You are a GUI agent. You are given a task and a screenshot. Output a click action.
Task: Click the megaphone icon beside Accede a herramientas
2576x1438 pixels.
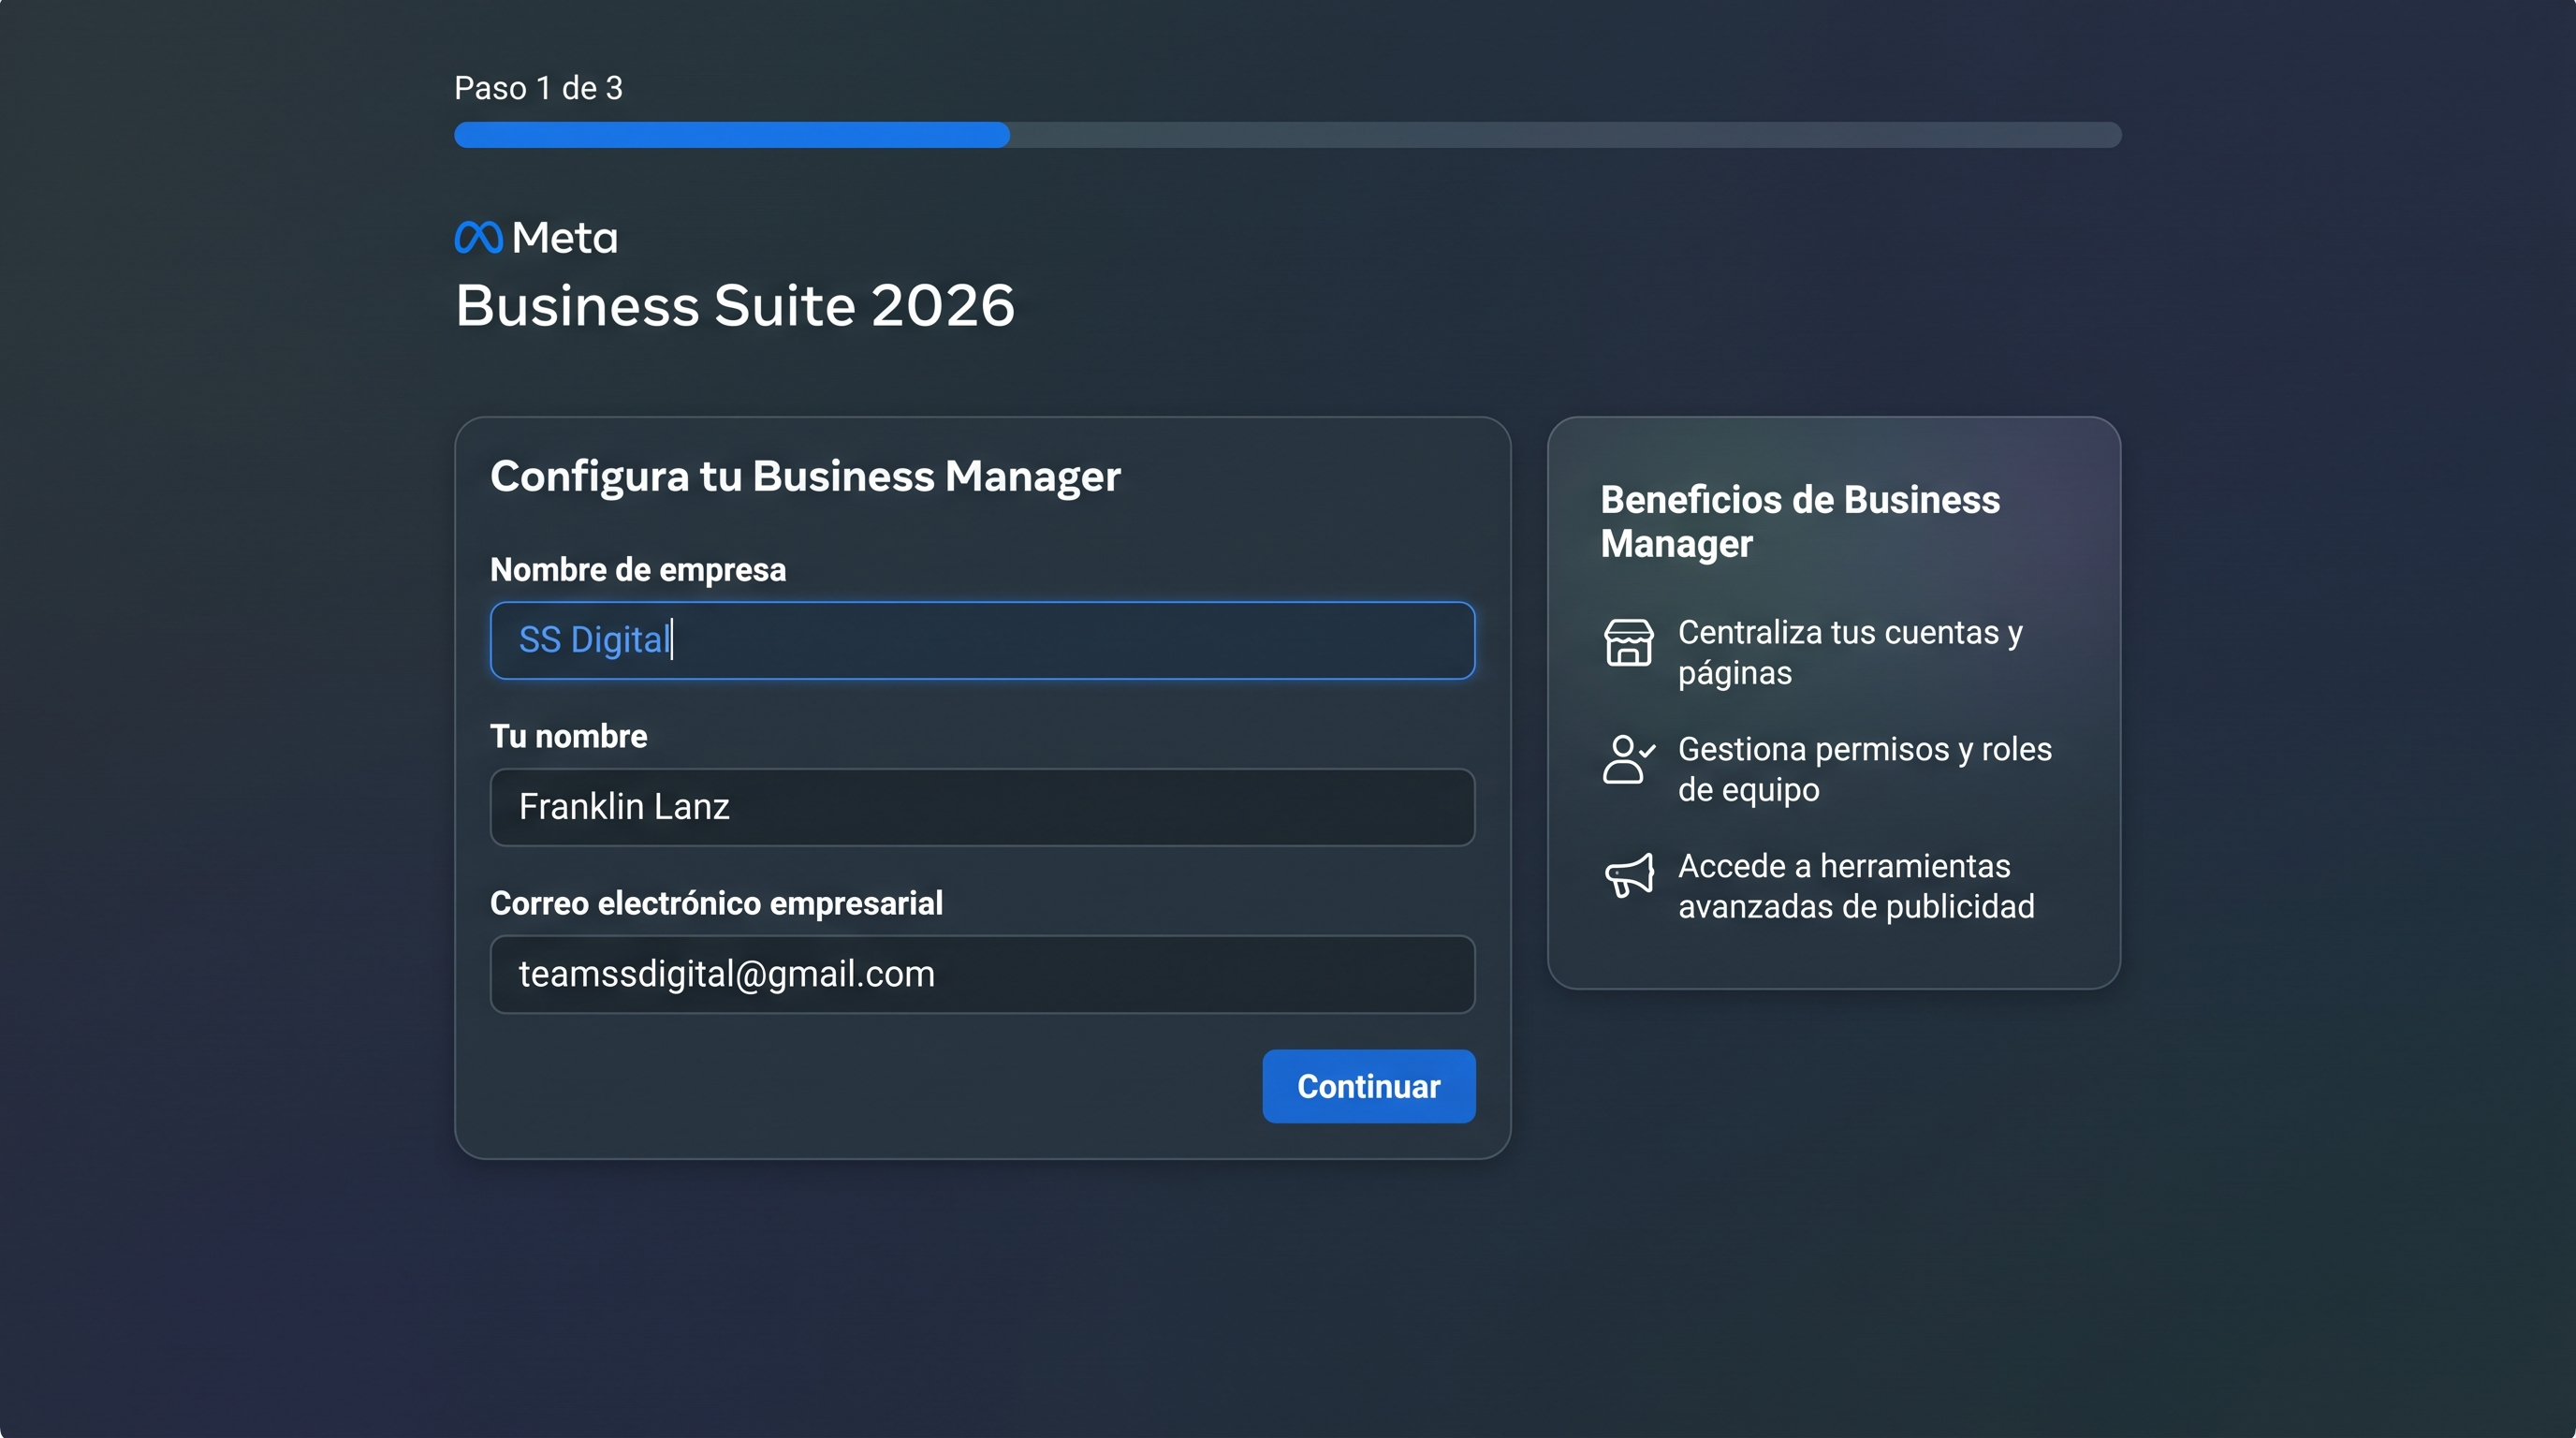pos(1629,875)
